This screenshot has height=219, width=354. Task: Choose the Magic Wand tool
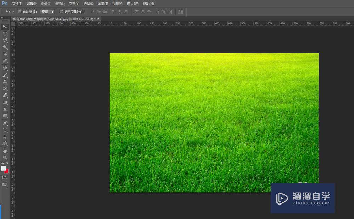click(5, 47)
